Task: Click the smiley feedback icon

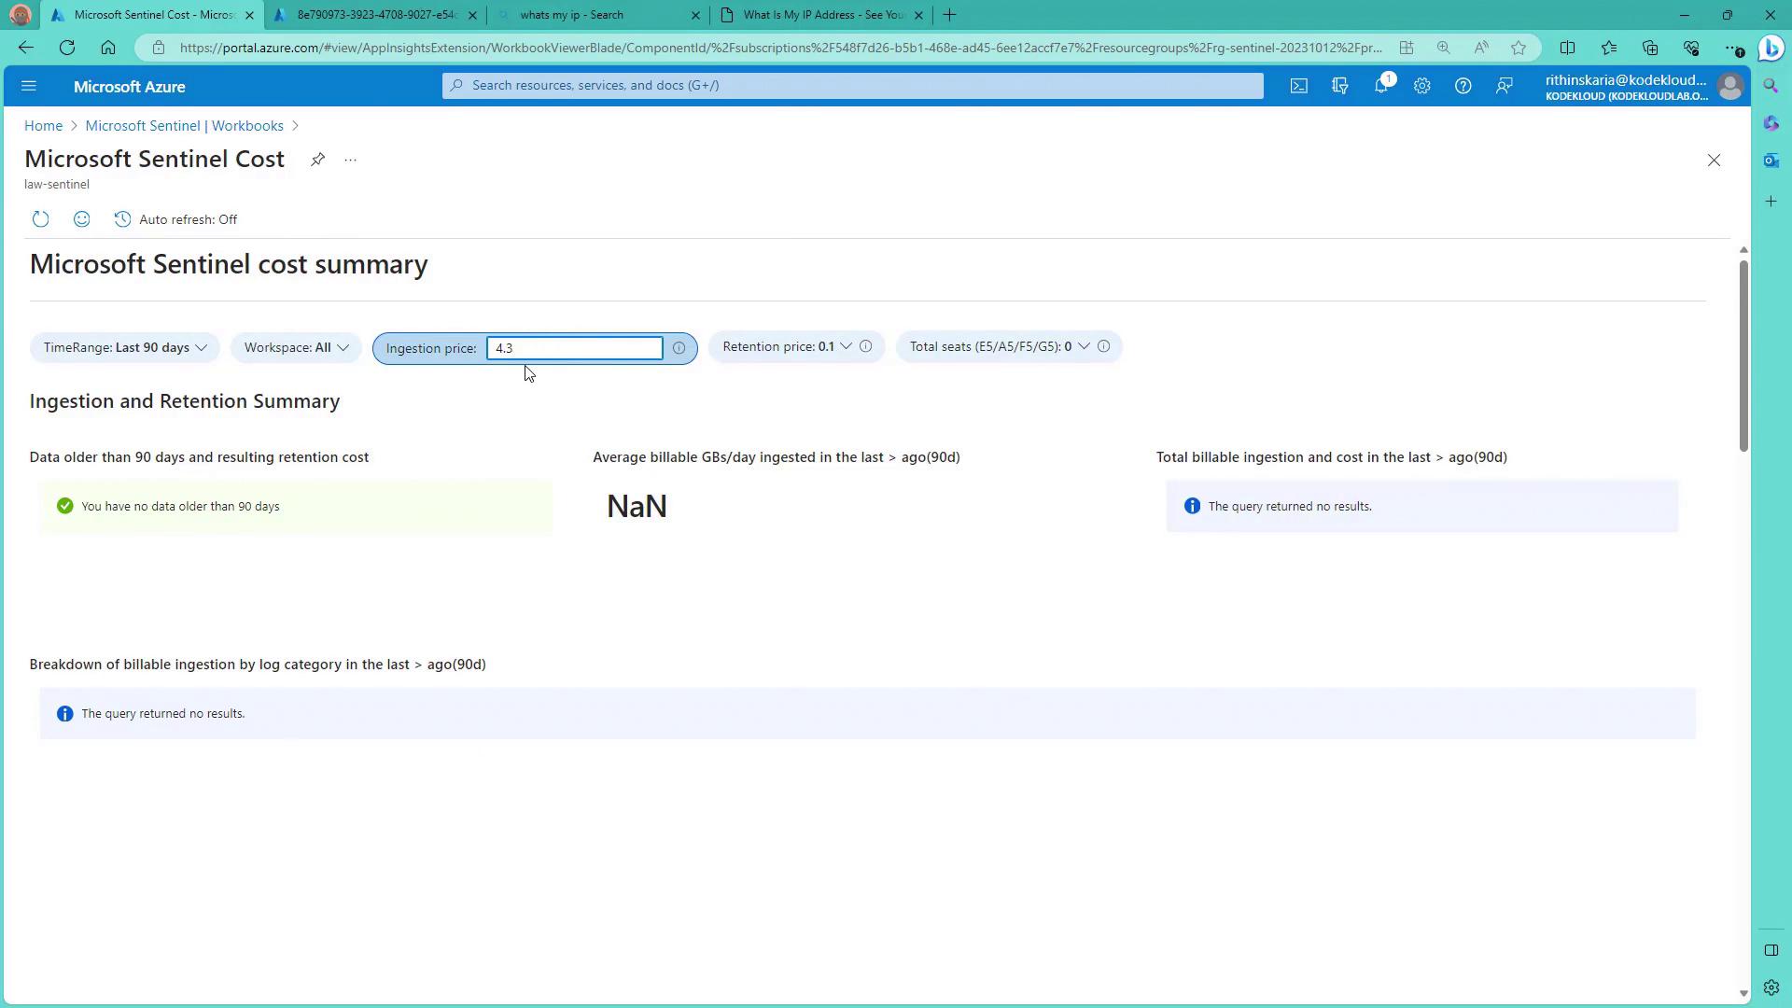Action: click(x=81, y=219)
